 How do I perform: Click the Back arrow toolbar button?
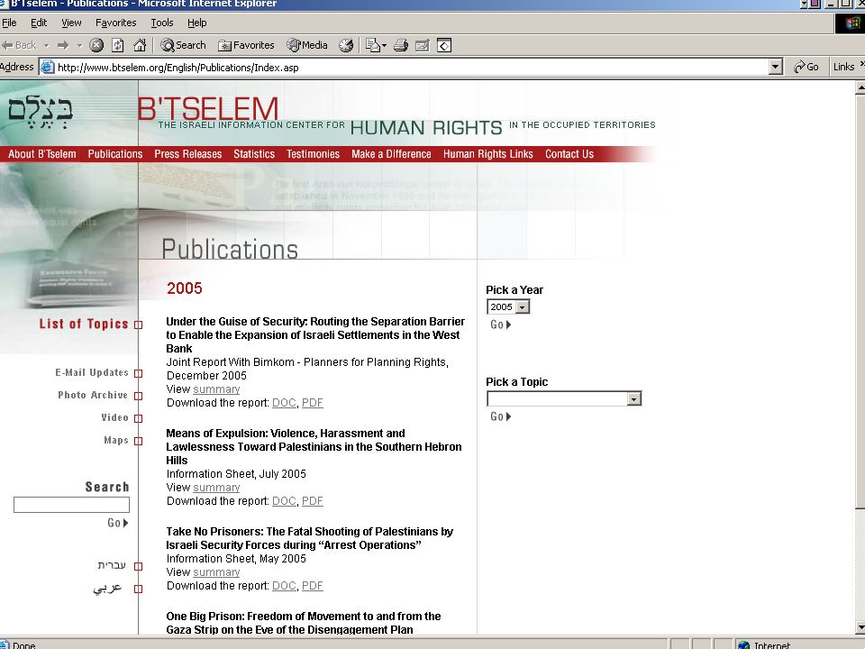pyautogui.click(x=19, y=45)
